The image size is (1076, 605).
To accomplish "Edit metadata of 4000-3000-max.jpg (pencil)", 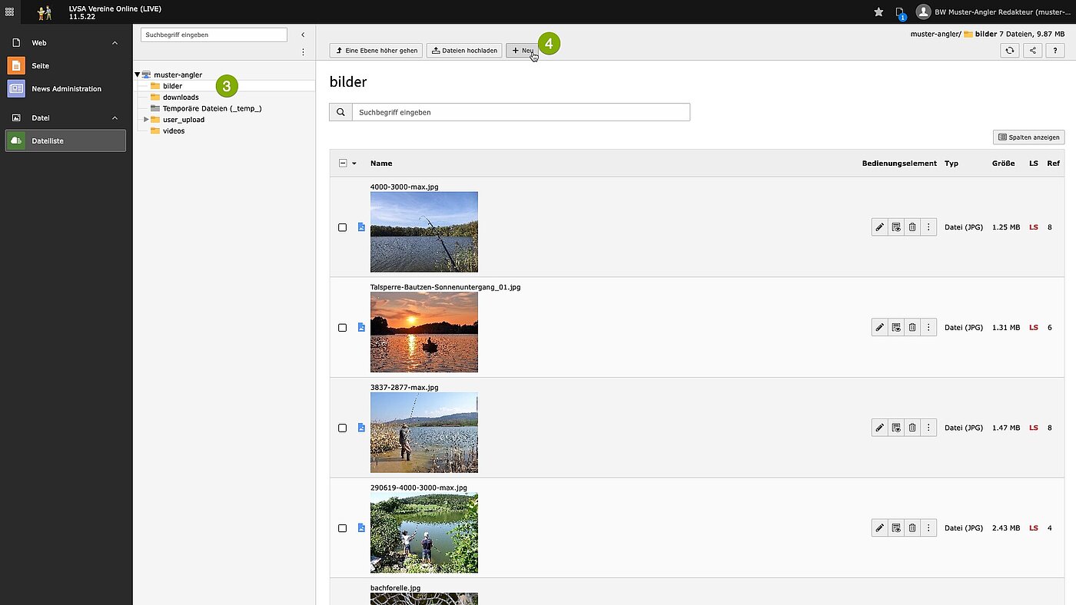I will 880,227.
